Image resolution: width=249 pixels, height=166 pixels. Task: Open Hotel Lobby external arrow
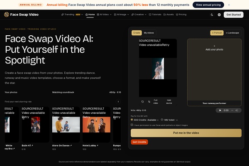(98, 145)
